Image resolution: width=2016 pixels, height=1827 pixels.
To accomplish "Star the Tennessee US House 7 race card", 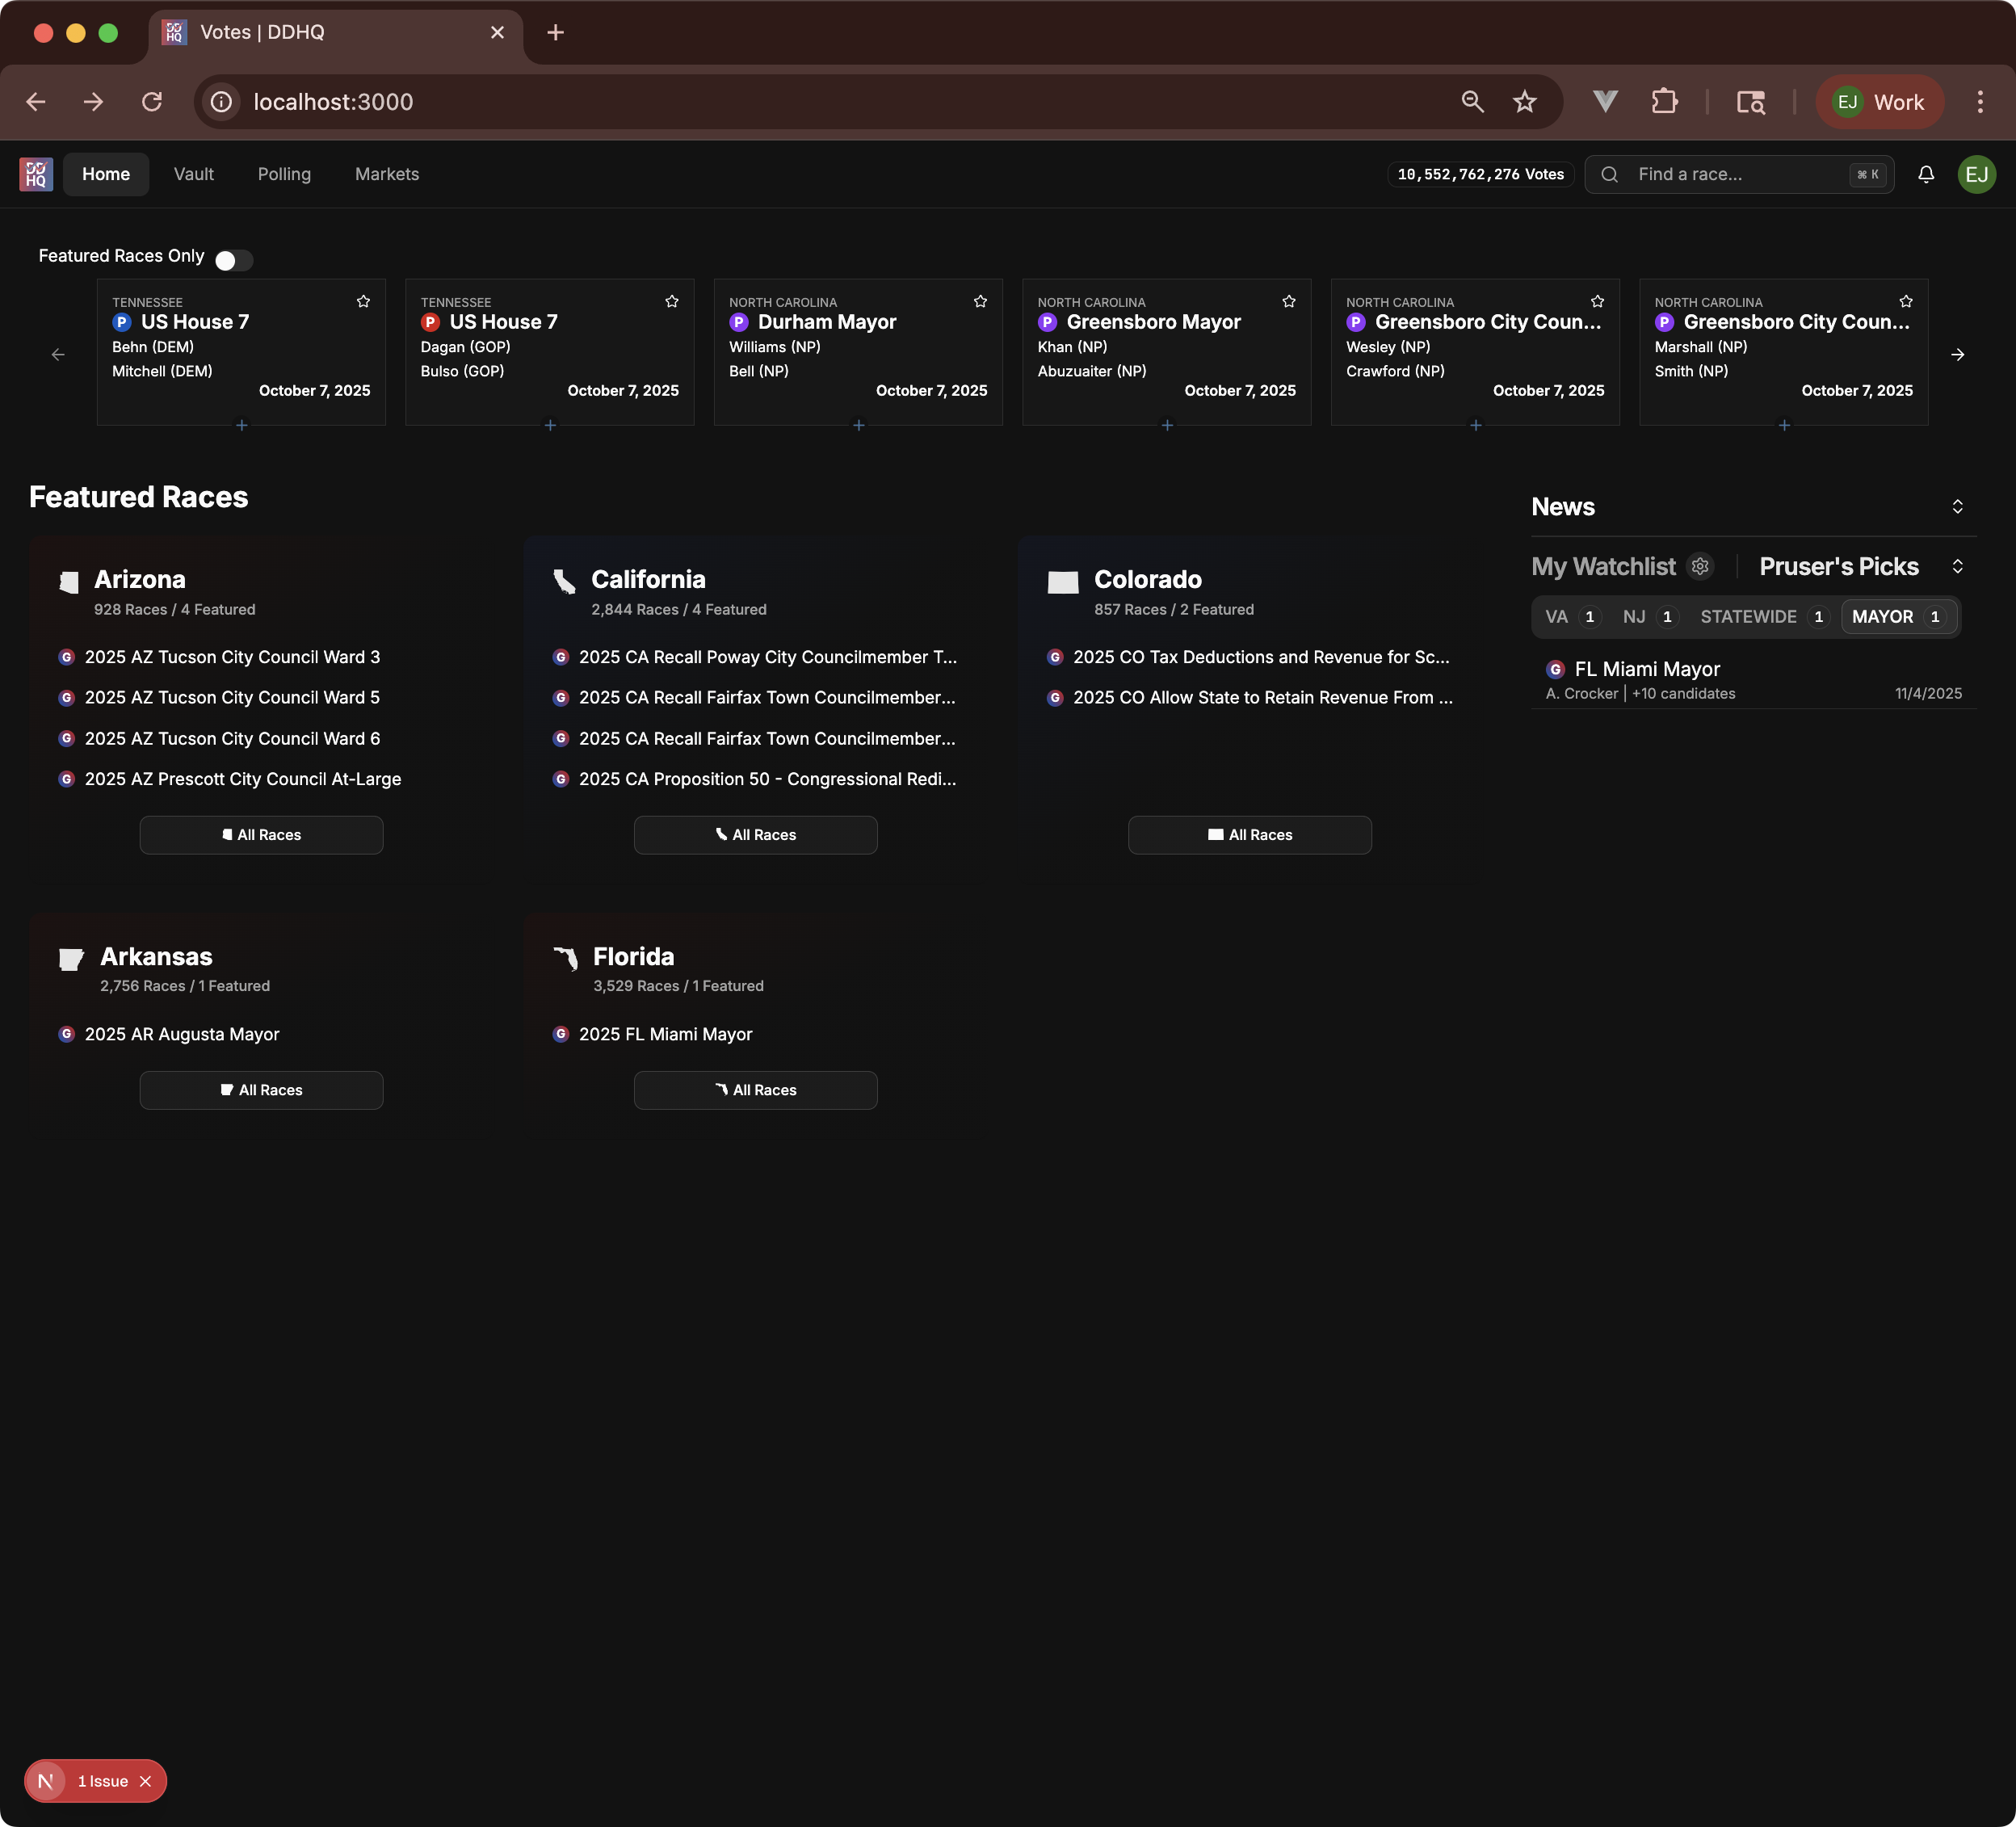I will point(363,301).
